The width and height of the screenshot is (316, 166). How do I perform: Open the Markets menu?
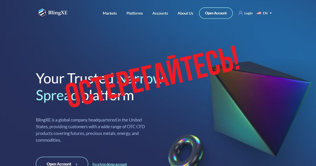coord(110,13)
